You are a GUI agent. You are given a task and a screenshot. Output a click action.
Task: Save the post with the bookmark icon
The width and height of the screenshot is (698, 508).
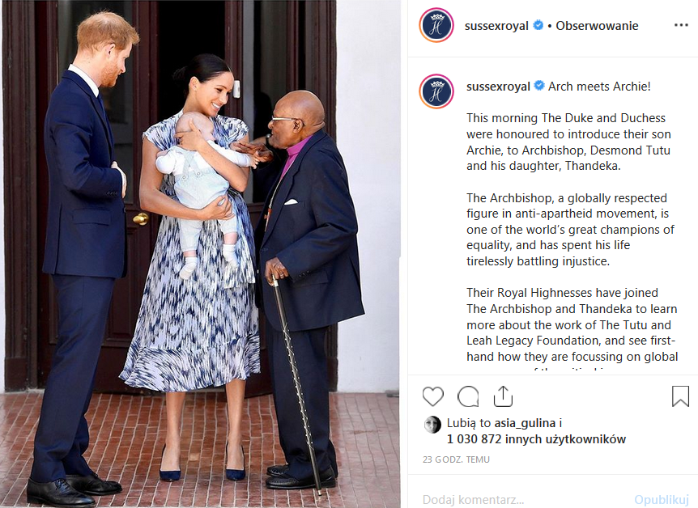pyautogui.click(x=680, y=396)
